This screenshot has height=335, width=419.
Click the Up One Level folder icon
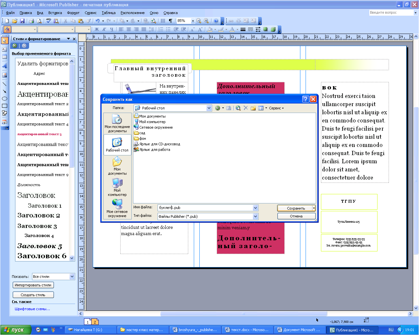pyautogui.click(x=229, y=108)
